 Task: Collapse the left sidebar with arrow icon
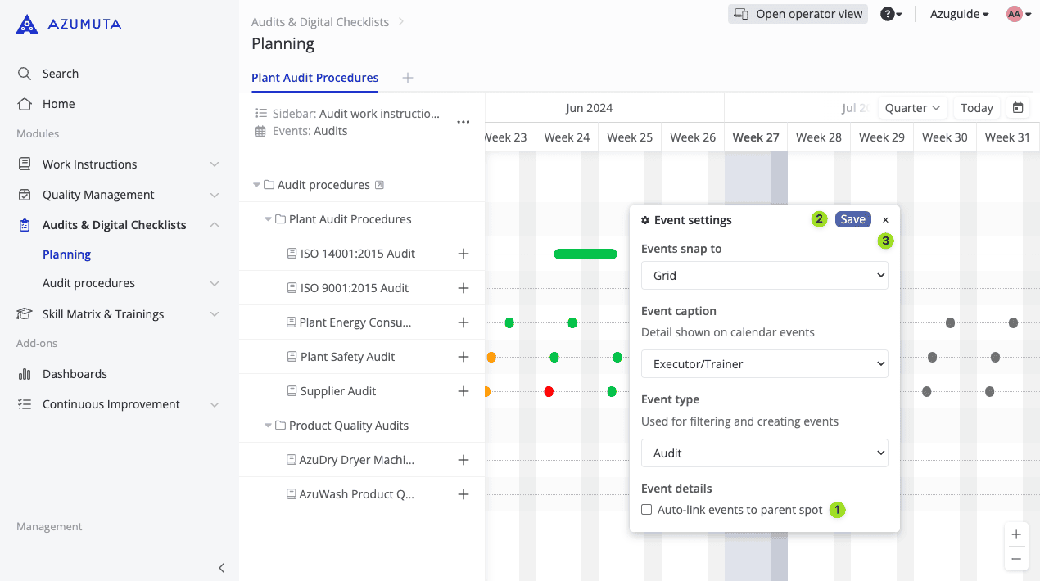click(x=221, y=567)
